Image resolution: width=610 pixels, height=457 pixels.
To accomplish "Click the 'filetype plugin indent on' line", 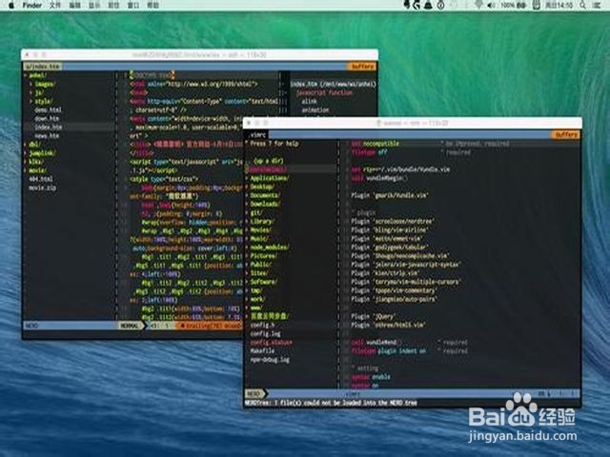I will click(x=388, y=350).
